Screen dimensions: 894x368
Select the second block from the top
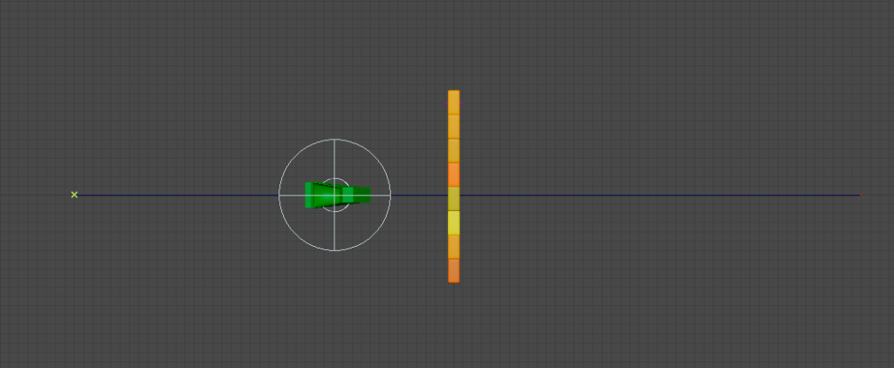(x=454, y=126)
